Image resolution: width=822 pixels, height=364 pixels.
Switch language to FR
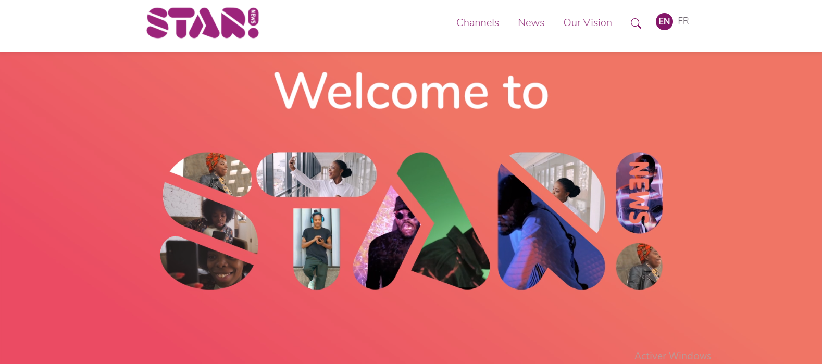click(683, 21)
